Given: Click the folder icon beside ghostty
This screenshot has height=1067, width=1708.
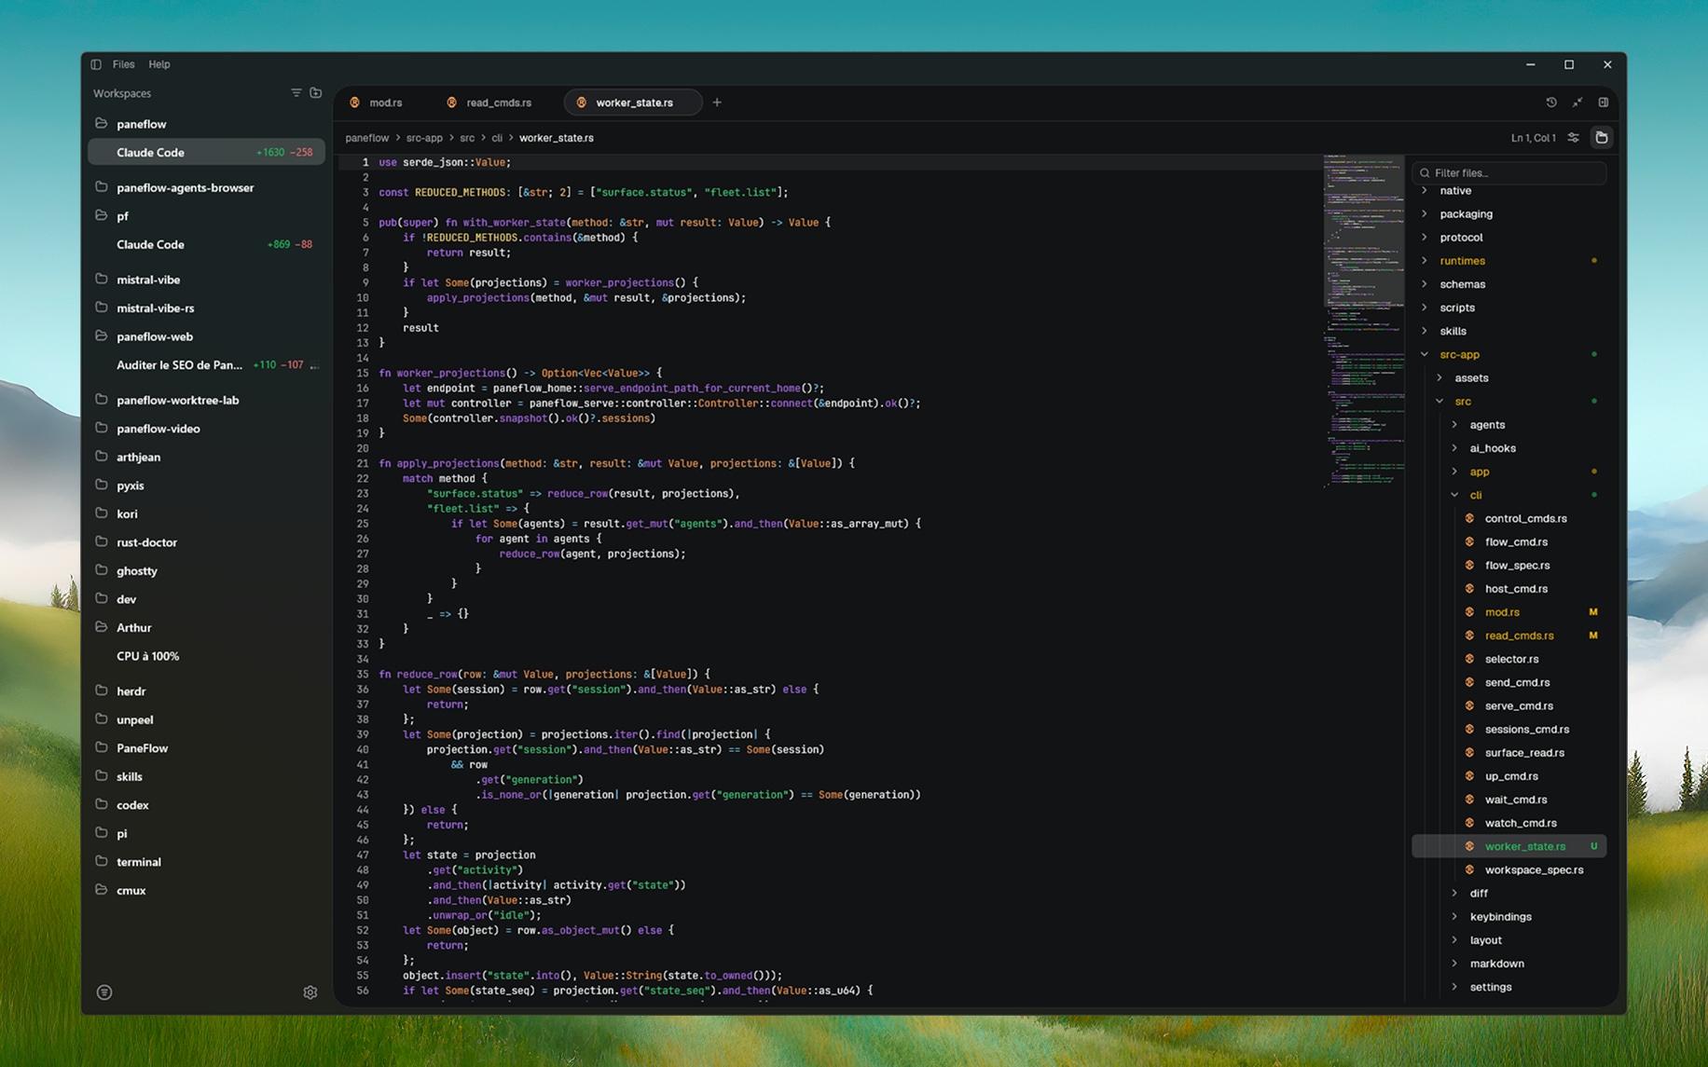Looking at the screenshot, I should 102,570.
